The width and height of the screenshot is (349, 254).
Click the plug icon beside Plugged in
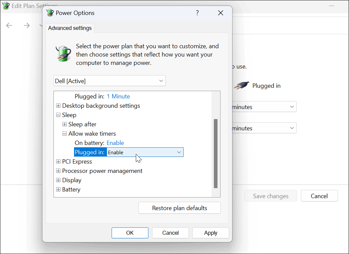[241, 85]
